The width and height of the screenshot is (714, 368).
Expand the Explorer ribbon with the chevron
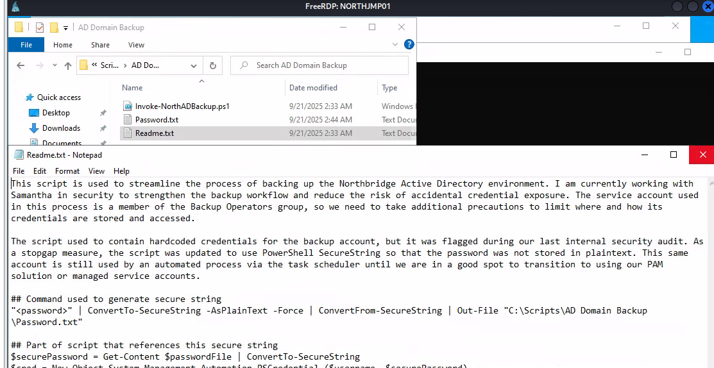point(395,45)
